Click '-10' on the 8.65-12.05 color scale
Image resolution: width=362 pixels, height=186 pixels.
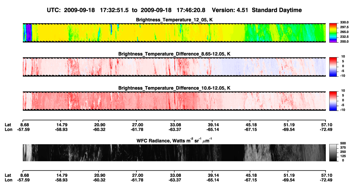342,76
